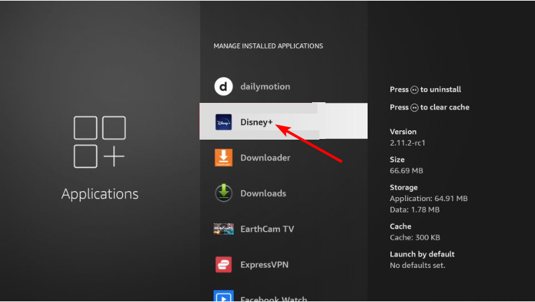Click the version value 2.11.2-rc1

(x=407, y=143)
